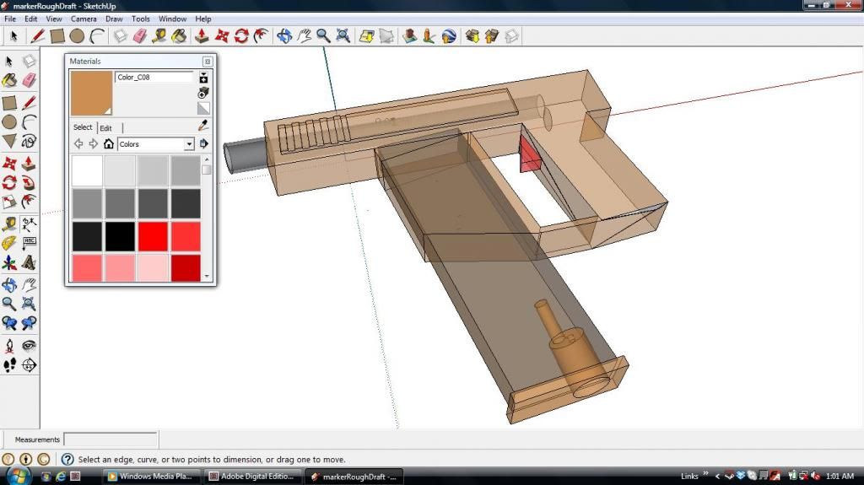Pick the Text label tool
Image resolution: width=864 pixels, height=485 pixels.
(x=29, y=243)
